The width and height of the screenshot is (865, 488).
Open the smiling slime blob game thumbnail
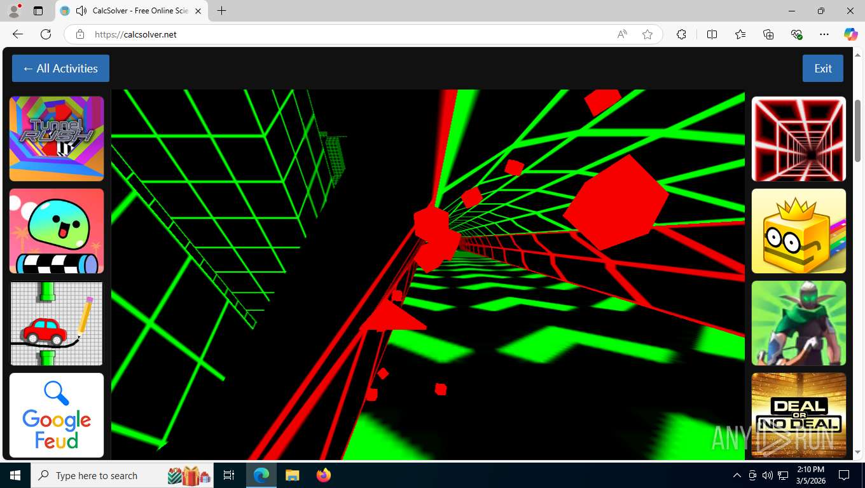57,231
